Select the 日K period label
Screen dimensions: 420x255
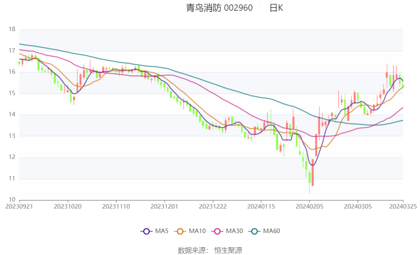(276, 8)
